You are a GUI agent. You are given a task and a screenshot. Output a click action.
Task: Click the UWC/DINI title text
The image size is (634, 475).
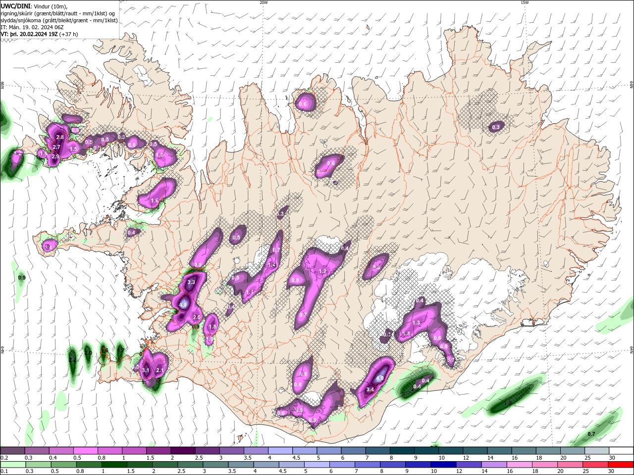(15, 6)
